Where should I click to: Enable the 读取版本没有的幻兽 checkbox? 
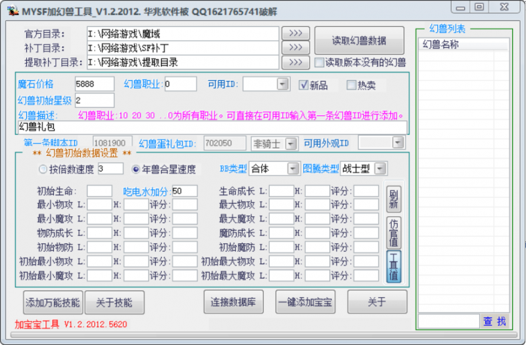click(x=320, y=62)
